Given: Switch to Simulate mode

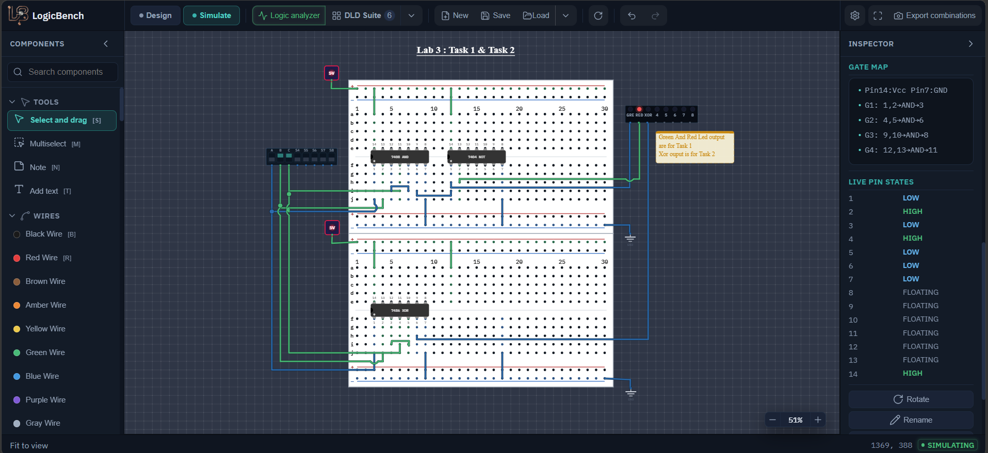Looking at the screenshot, I should [x=212, y=15].
